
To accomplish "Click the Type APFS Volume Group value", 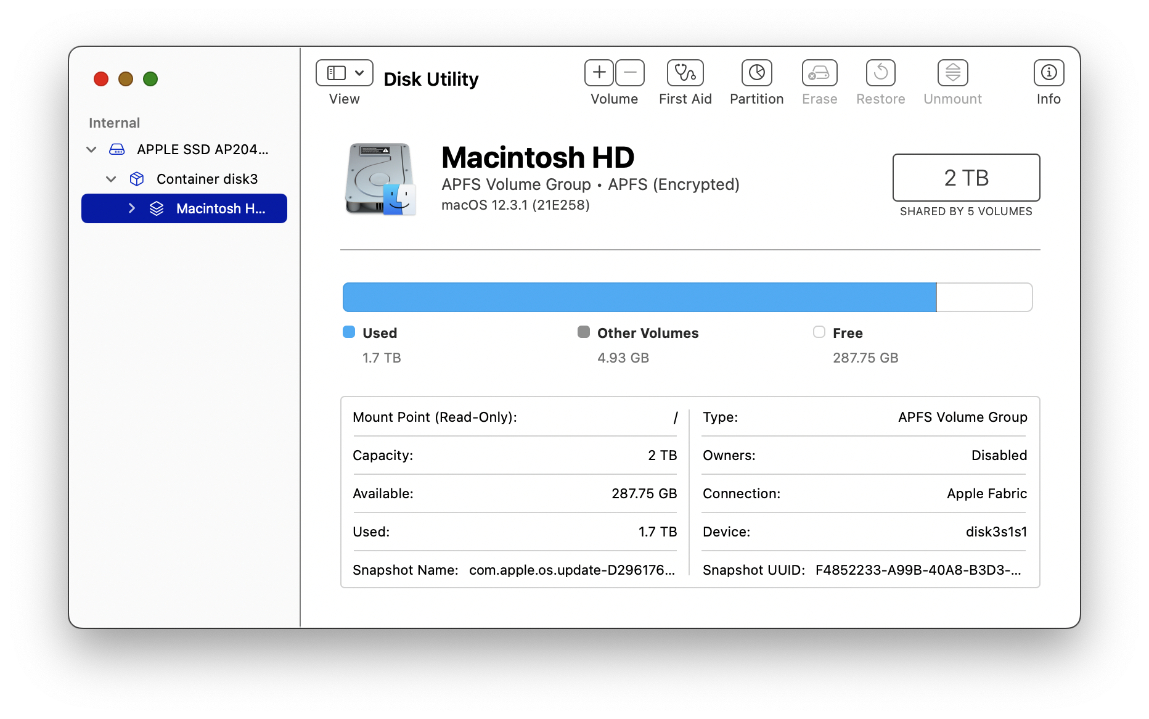I will coord(963,417).
